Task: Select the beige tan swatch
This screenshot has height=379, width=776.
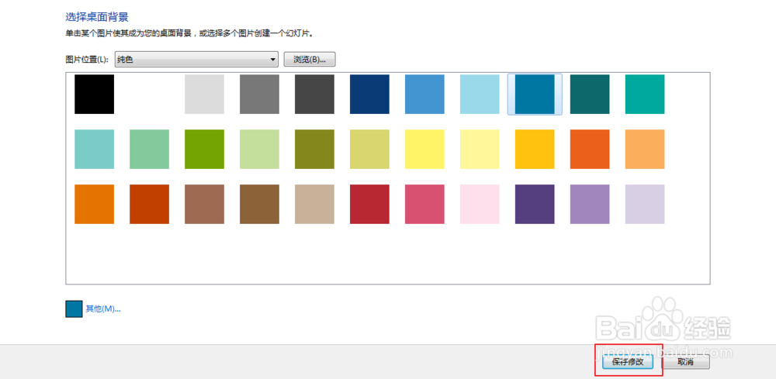Action: (x=315, y=204)
